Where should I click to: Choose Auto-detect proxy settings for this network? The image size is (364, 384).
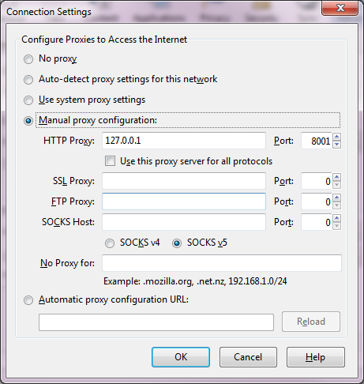coord(28,80)
